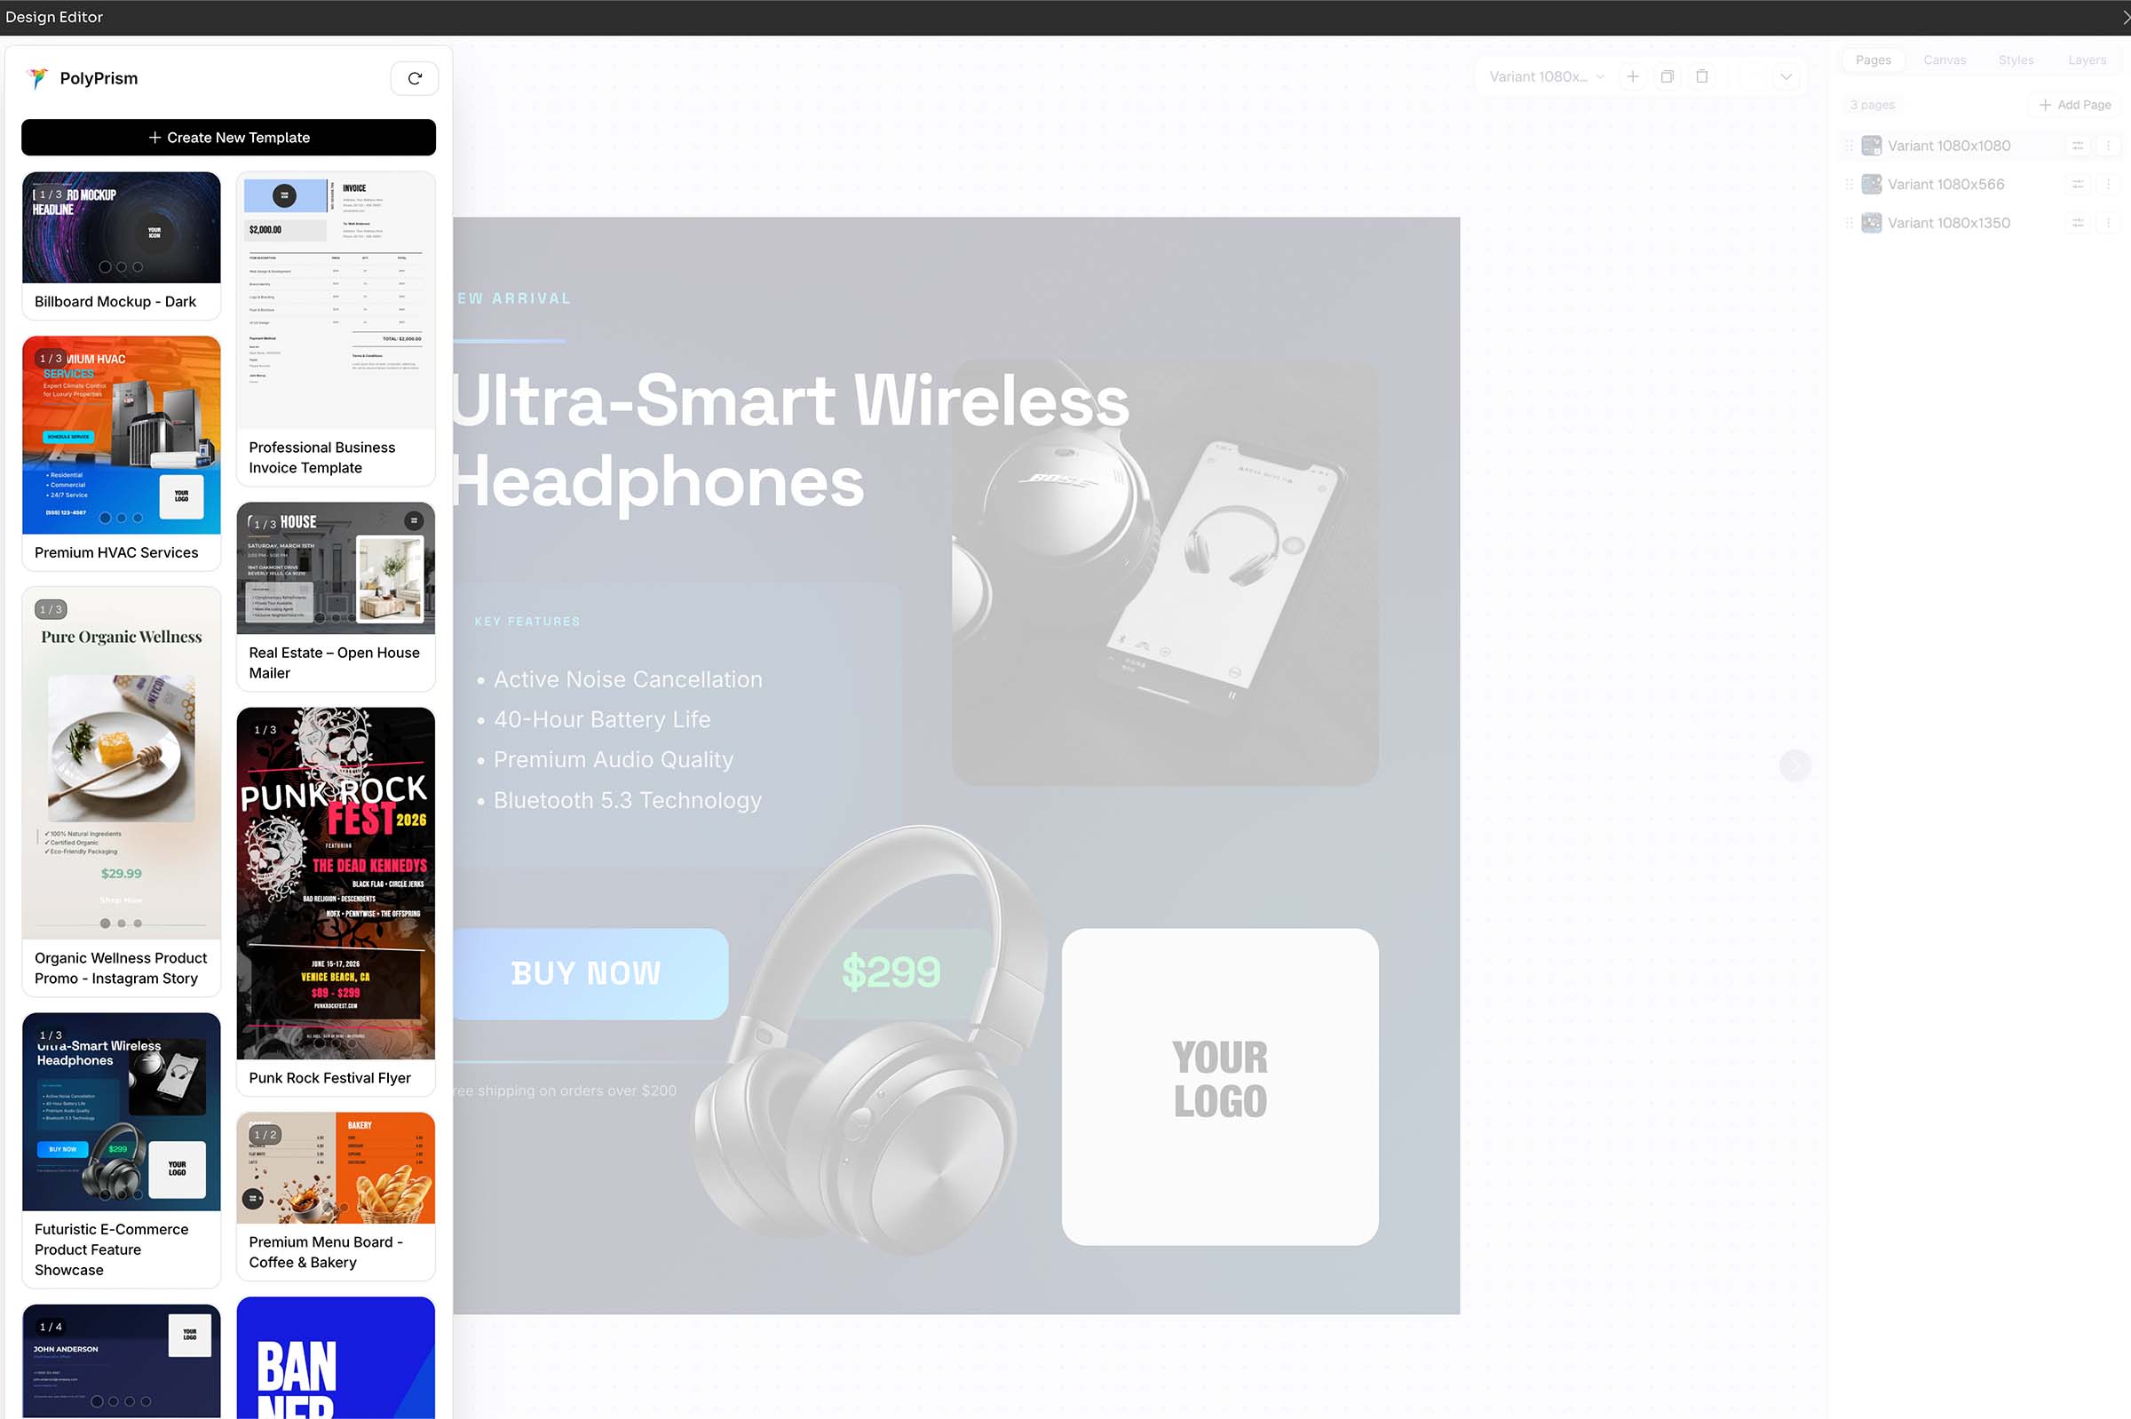
Task: Duplicate the current variant
Action: point(1667,77)
